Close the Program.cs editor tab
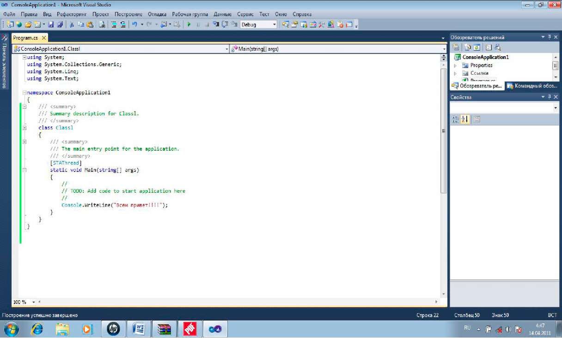 [44, 38]
